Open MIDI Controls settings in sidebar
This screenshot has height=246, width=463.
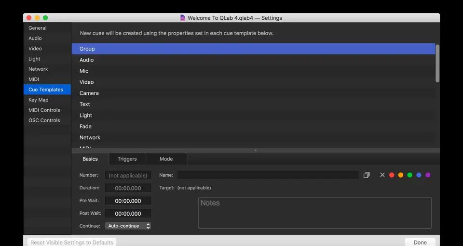47,110
